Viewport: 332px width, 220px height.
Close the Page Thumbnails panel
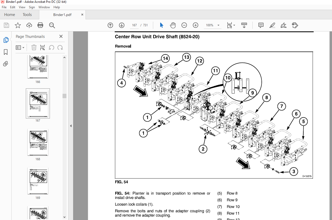[61, 36]
